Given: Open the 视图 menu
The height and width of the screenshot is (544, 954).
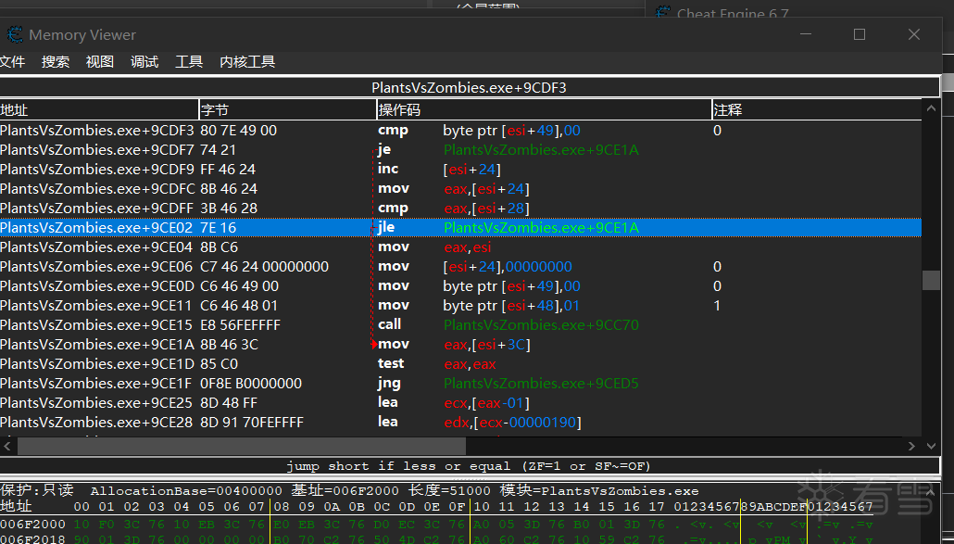Looking at the screenshot, I should coord(100,61).
